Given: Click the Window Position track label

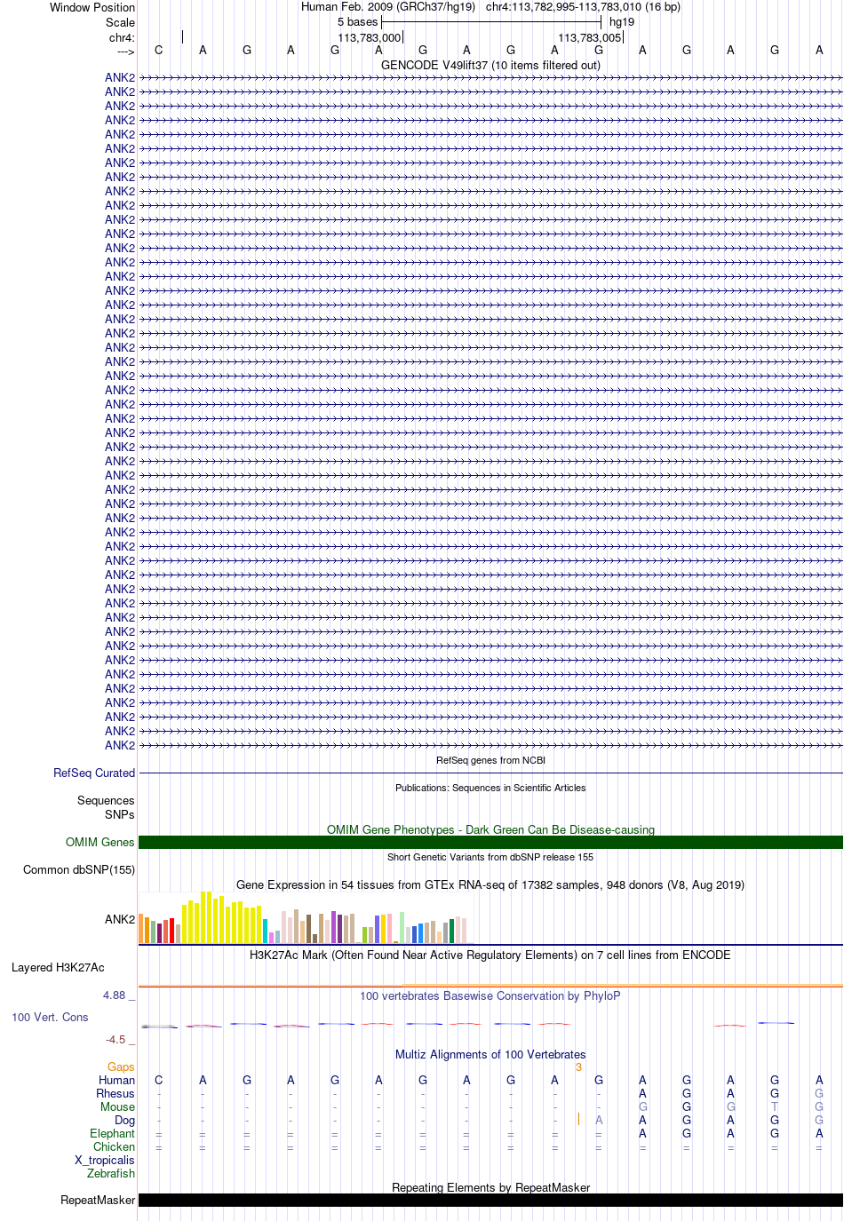Looking at the screenshot, I should tap(92, 7).
